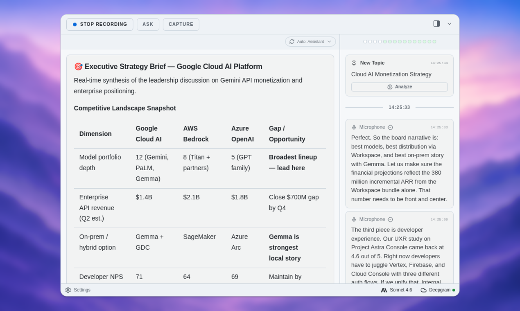
Task: Click the '$2.1B' revenue cell
Action: (x=192, y=197)
